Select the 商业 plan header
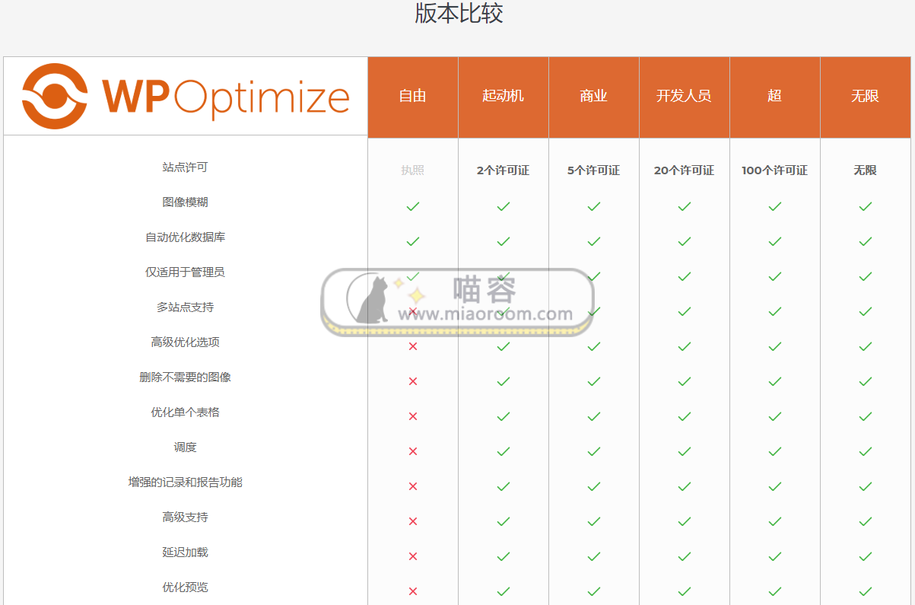The height and width of the screenshot is (605, 915). pos(594,97)
